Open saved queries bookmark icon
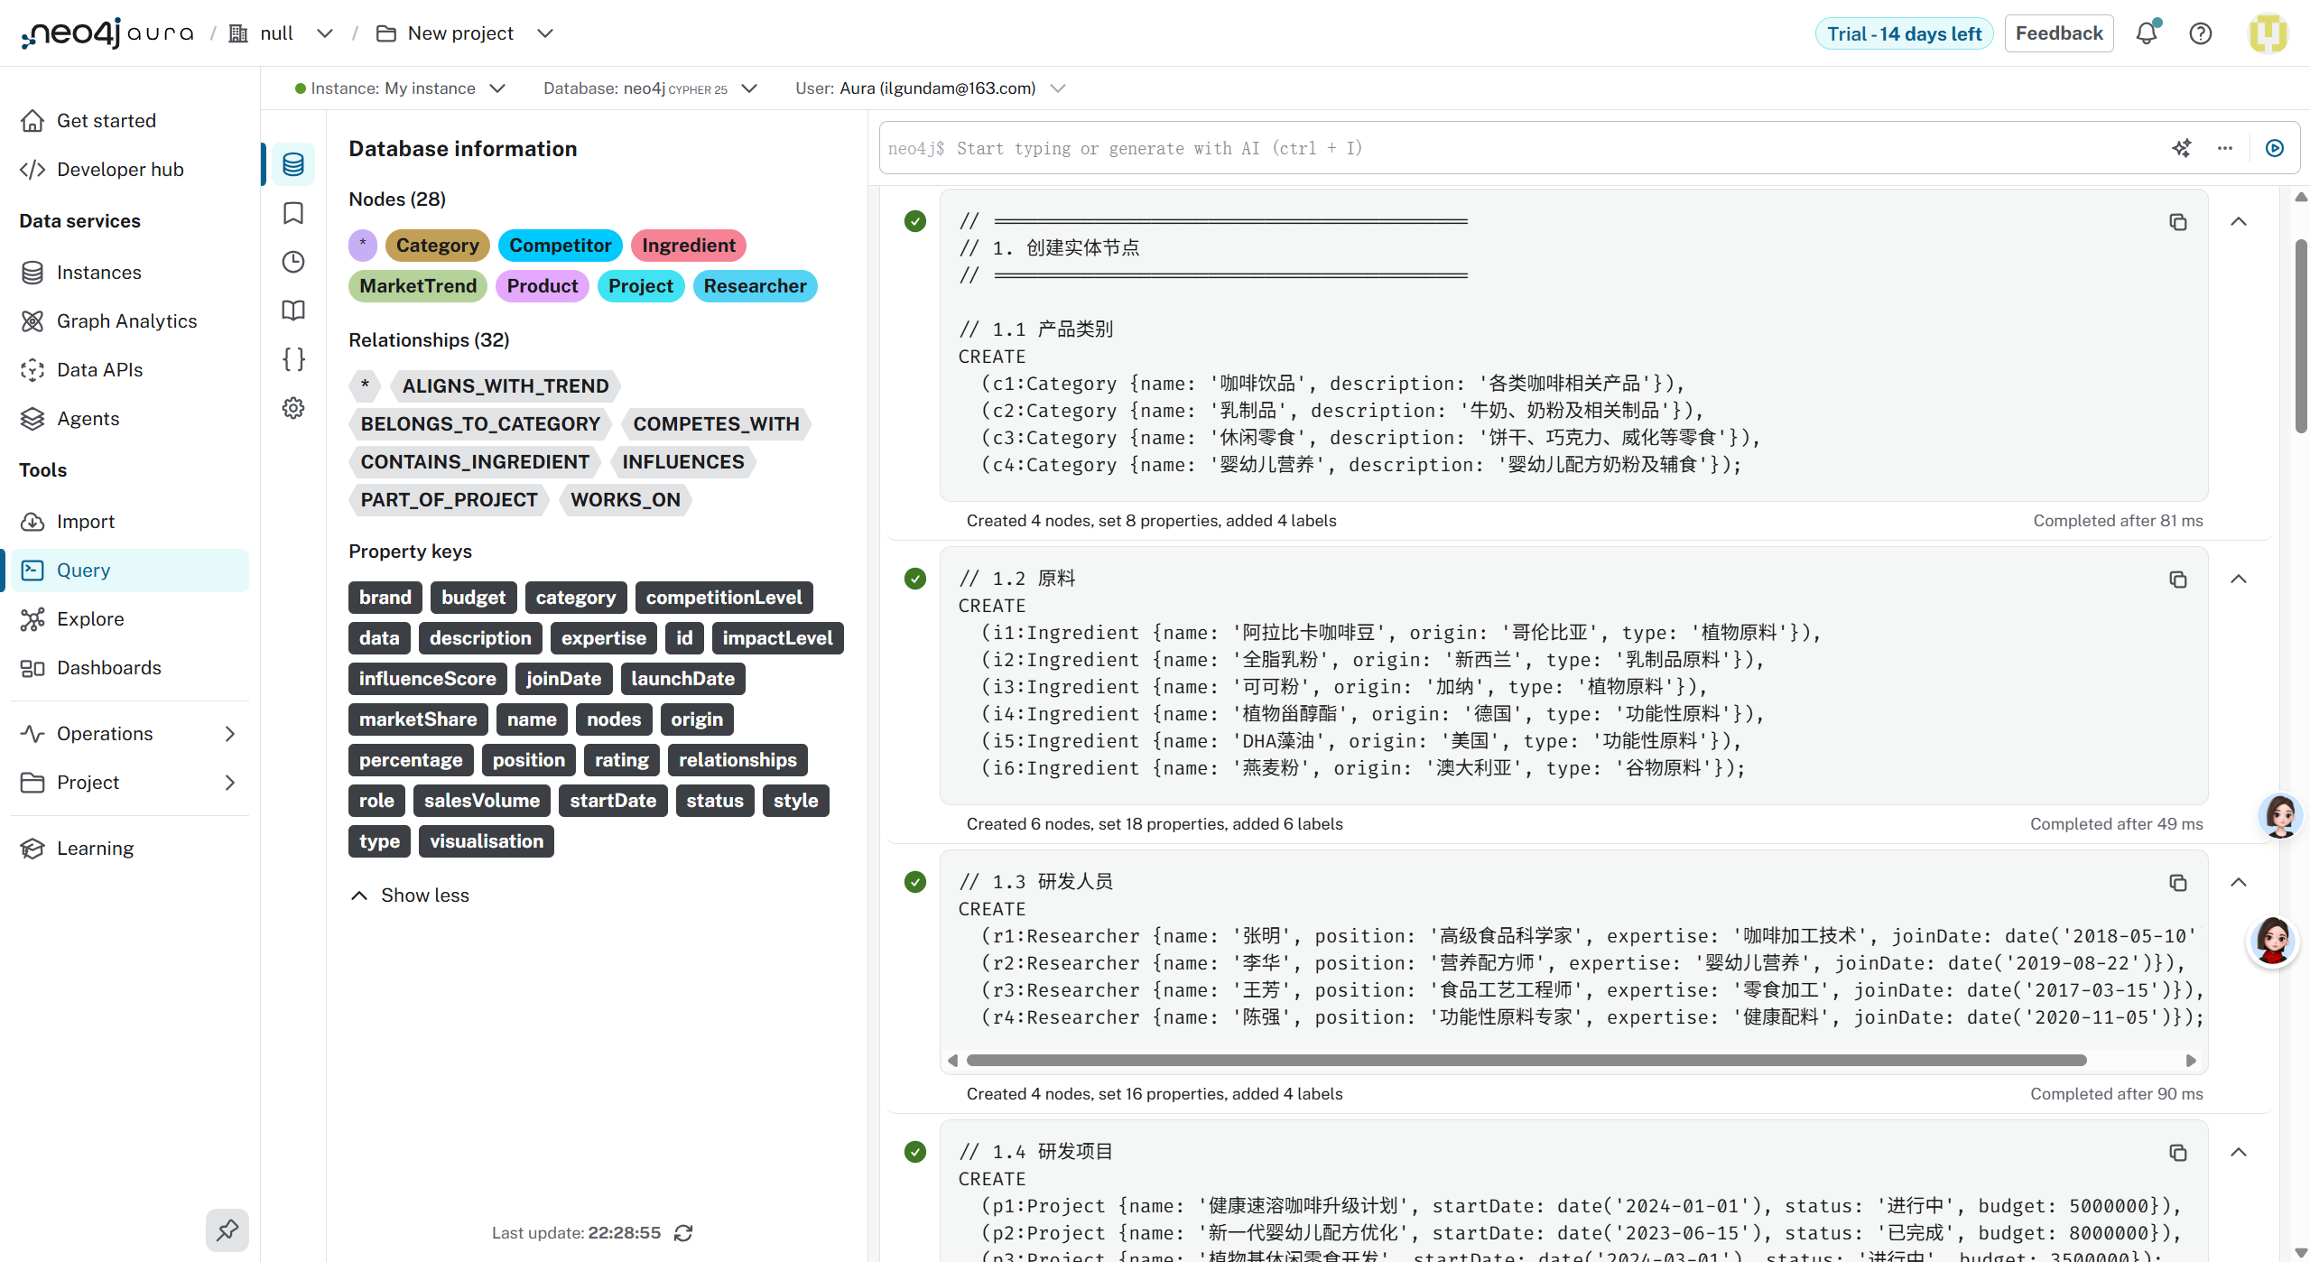The width and height of the screenshot is (2310, 1262). point(293,213)
